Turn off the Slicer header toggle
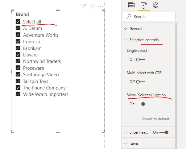 pos(164,132)
